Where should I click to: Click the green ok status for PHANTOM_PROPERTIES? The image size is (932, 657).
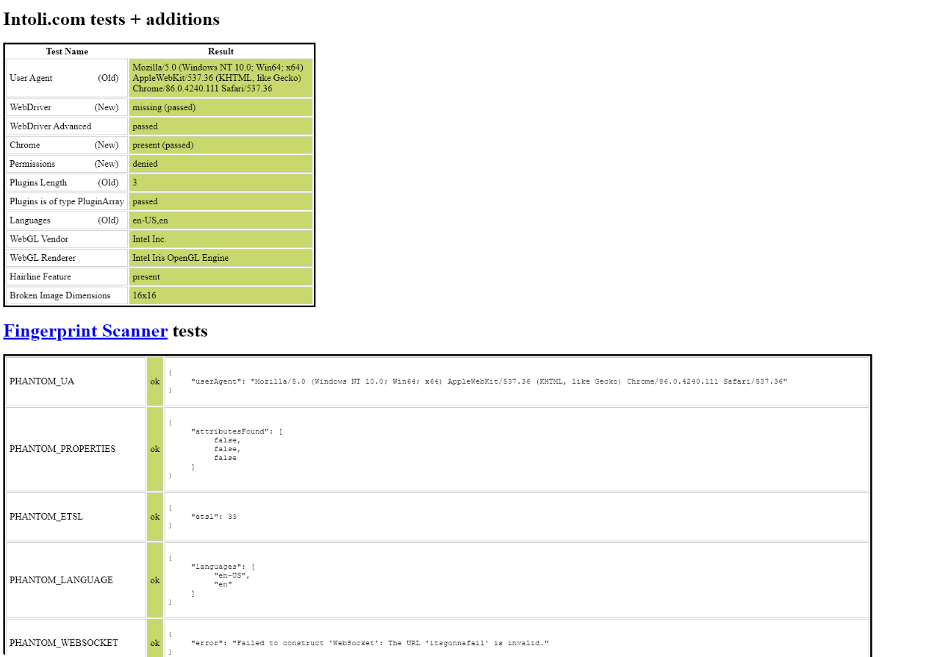pos(155,449)
